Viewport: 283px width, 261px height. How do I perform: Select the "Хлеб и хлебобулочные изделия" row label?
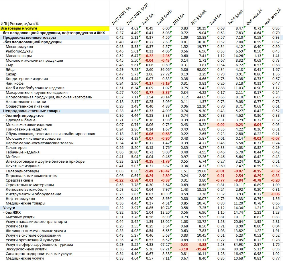pos(35,88)
